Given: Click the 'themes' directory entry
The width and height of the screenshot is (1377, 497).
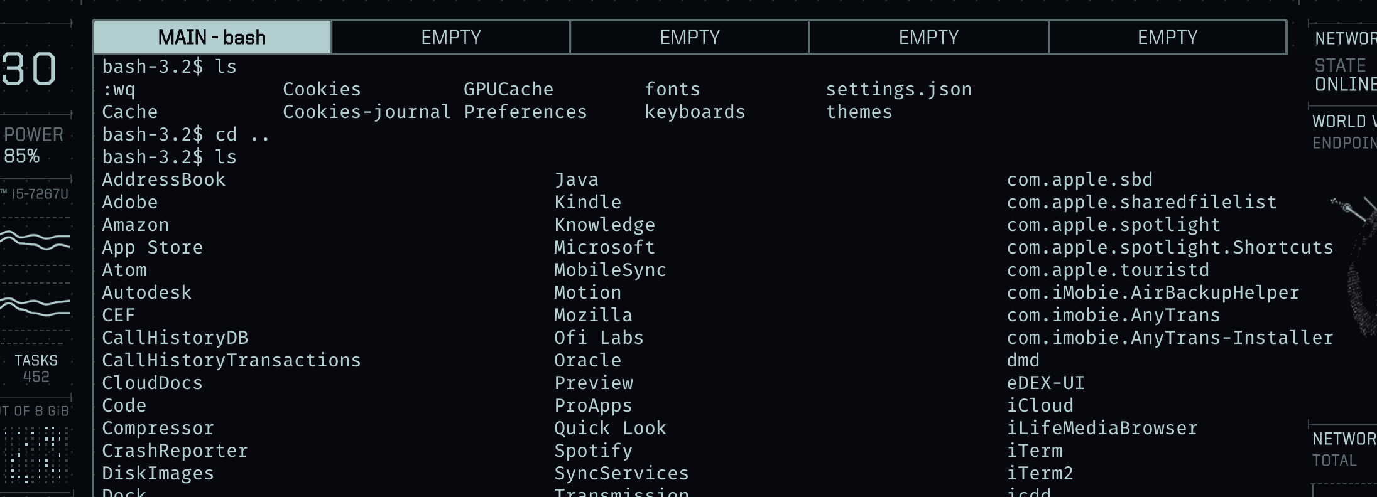Looking at the screenshot, I should tap(859, 112).
